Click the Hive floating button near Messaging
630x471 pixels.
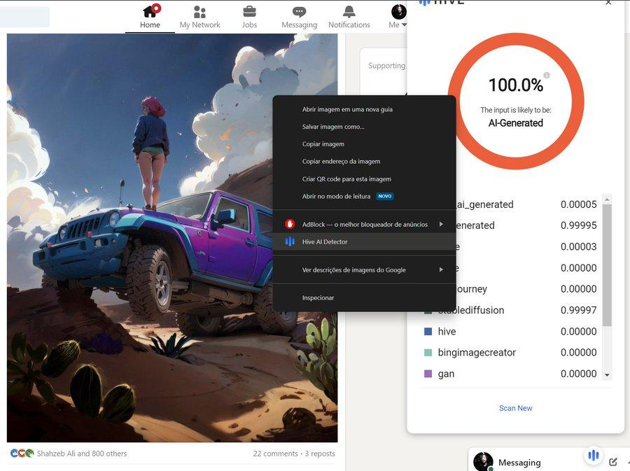(x=594, y=456)
